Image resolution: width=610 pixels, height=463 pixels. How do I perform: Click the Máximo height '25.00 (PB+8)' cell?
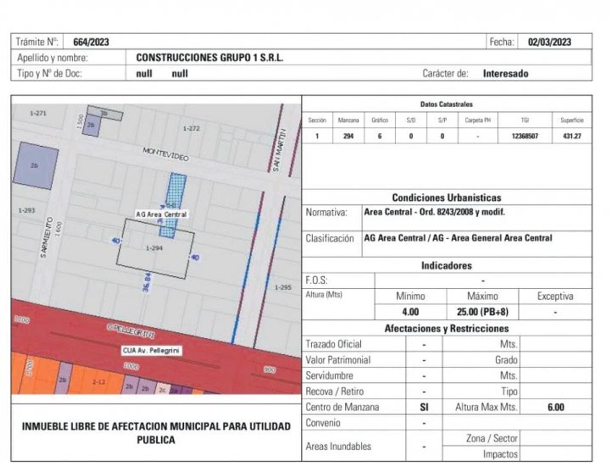[x=482, y=312]
